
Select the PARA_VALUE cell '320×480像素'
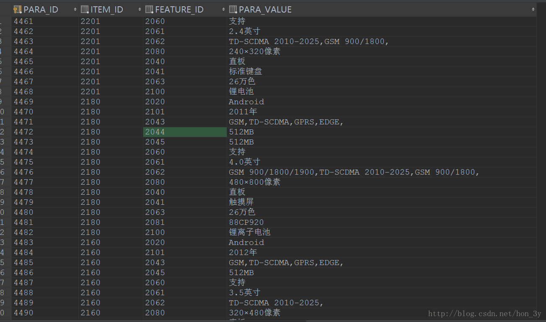[x=382, y=313]
